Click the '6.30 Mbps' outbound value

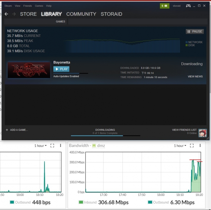(x=182, y=202)
